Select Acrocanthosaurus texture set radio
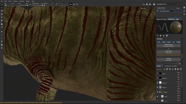Viewport: 186px width, 104px height. [x=158, y=11]
